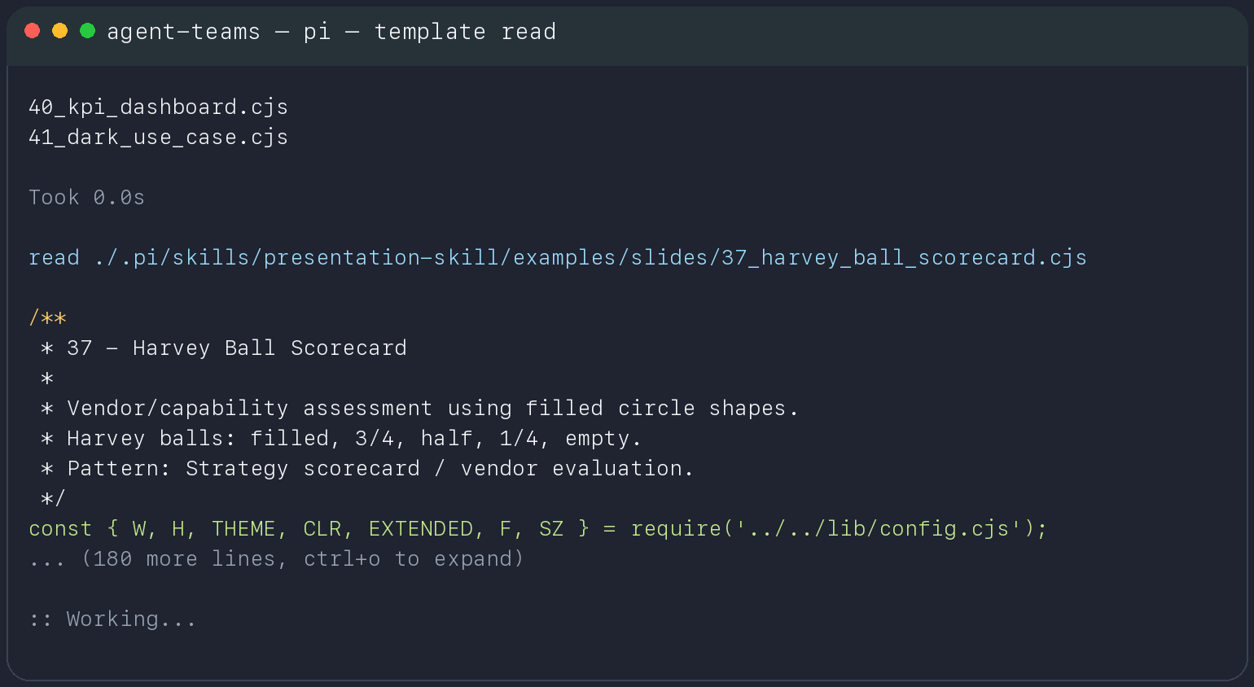Click the pi segment of the window title
This screenshot has width=1254, height=687.
coord(318,31)
